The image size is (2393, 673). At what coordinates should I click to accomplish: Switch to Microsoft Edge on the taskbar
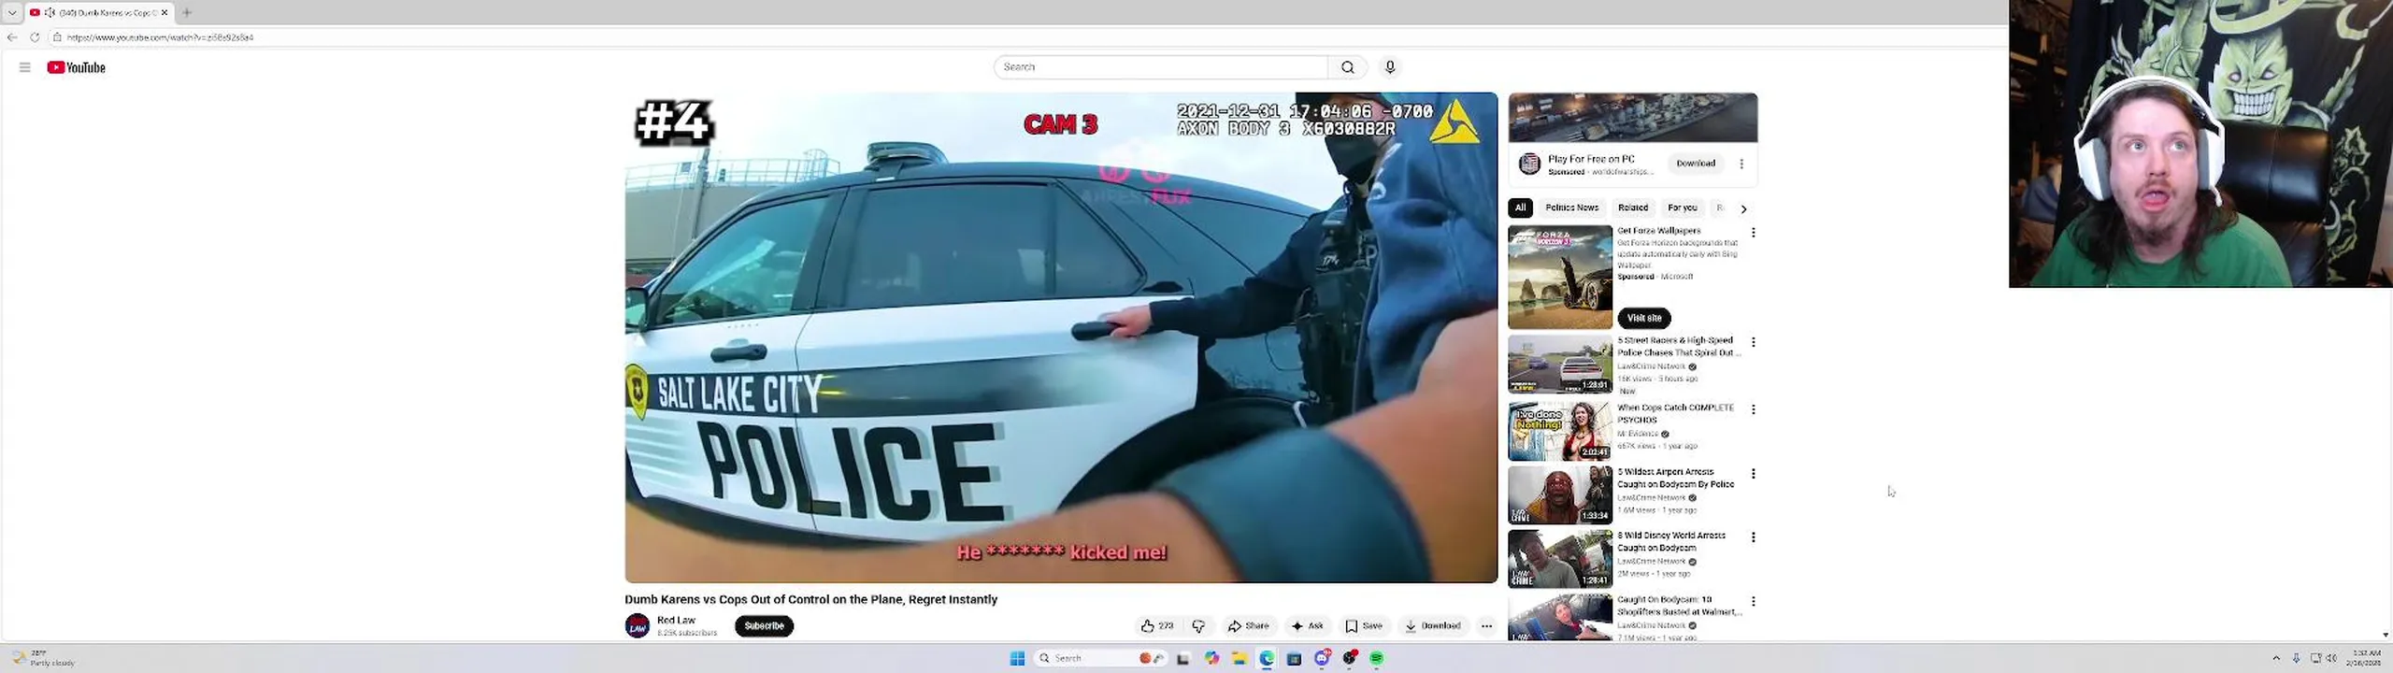pos(1267,658)
